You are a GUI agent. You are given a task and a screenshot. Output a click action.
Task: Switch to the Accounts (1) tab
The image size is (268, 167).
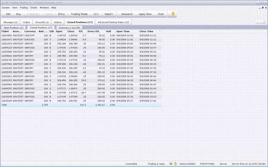(42, 22)
